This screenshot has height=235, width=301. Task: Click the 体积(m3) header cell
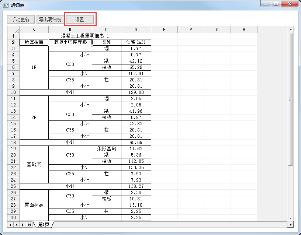pyautogui.click(x=136, y=42)
